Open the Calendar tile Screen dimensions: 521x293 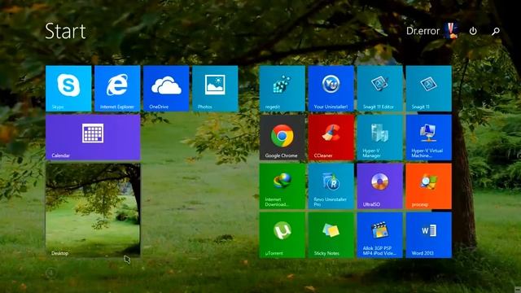click(93, 138)
